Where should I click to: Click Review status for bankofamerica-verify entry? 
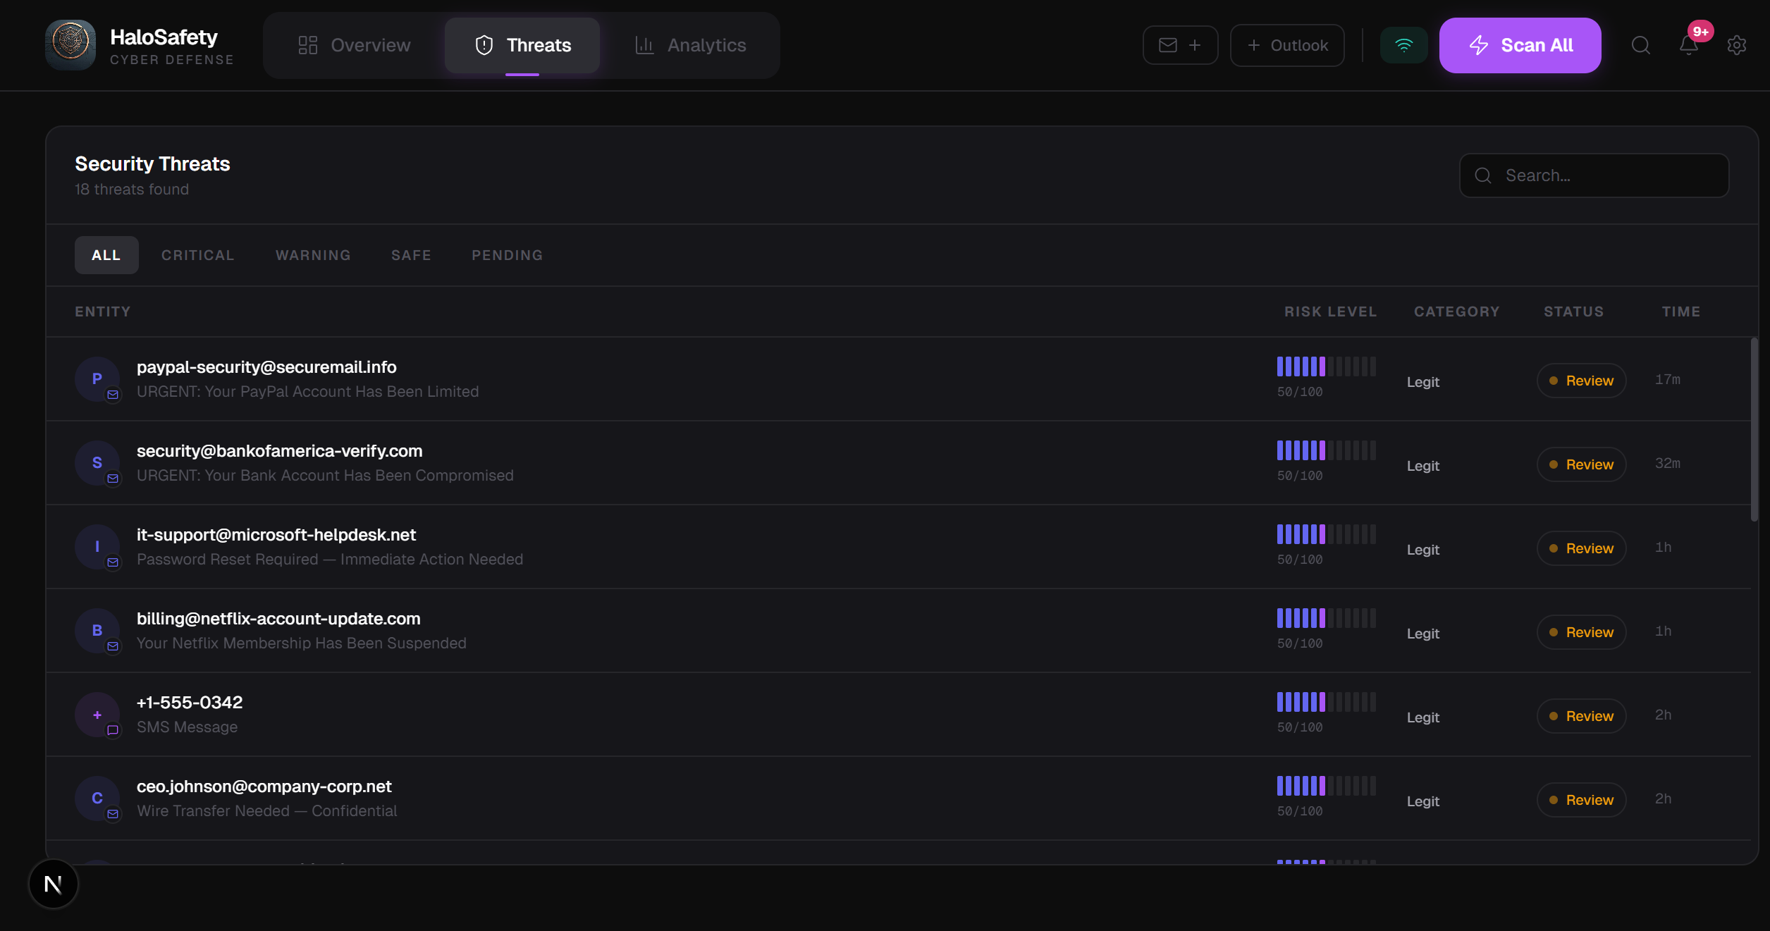pos(1581,464)
